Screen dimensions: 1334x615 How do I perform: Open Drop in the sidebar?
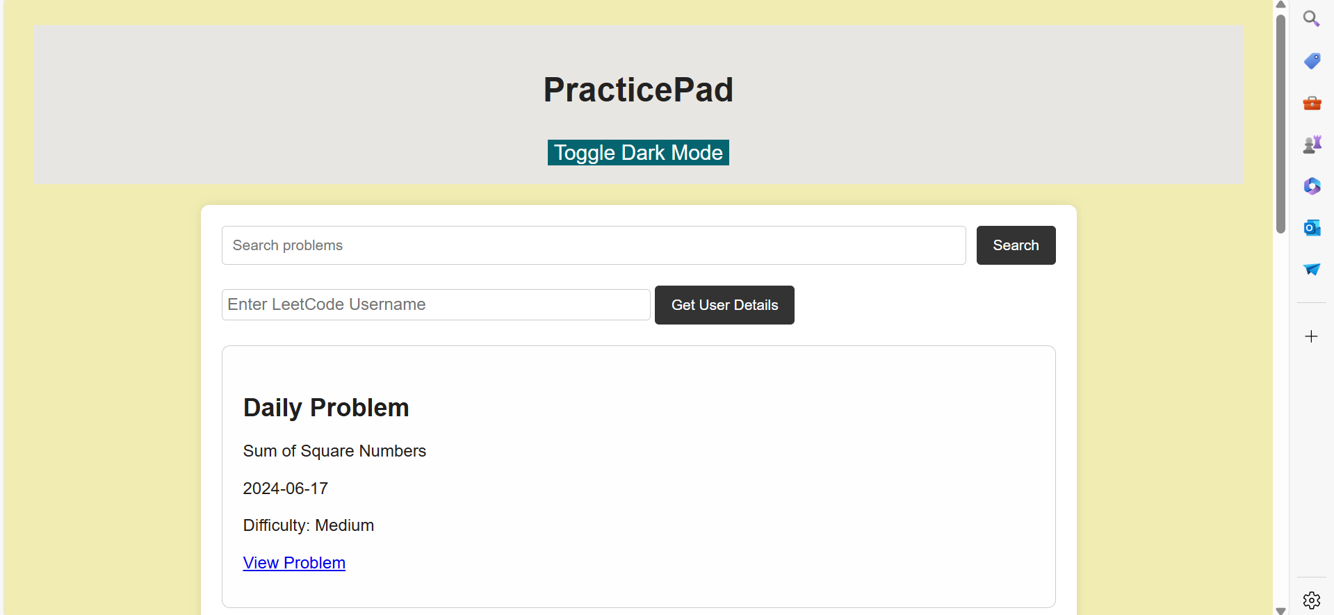click(x=1311, y=270)
